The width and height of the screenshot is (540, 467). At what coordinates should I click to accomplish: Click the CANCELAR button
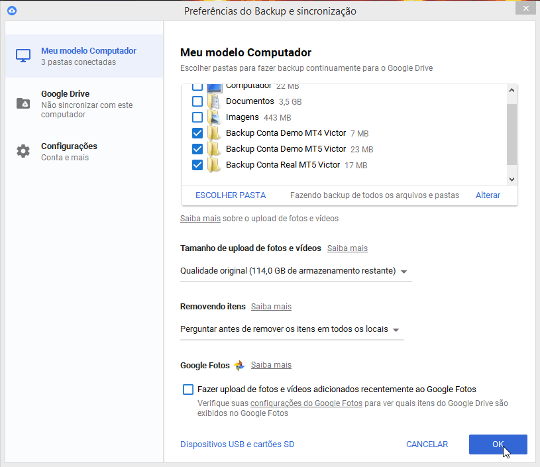pos(427,444)
